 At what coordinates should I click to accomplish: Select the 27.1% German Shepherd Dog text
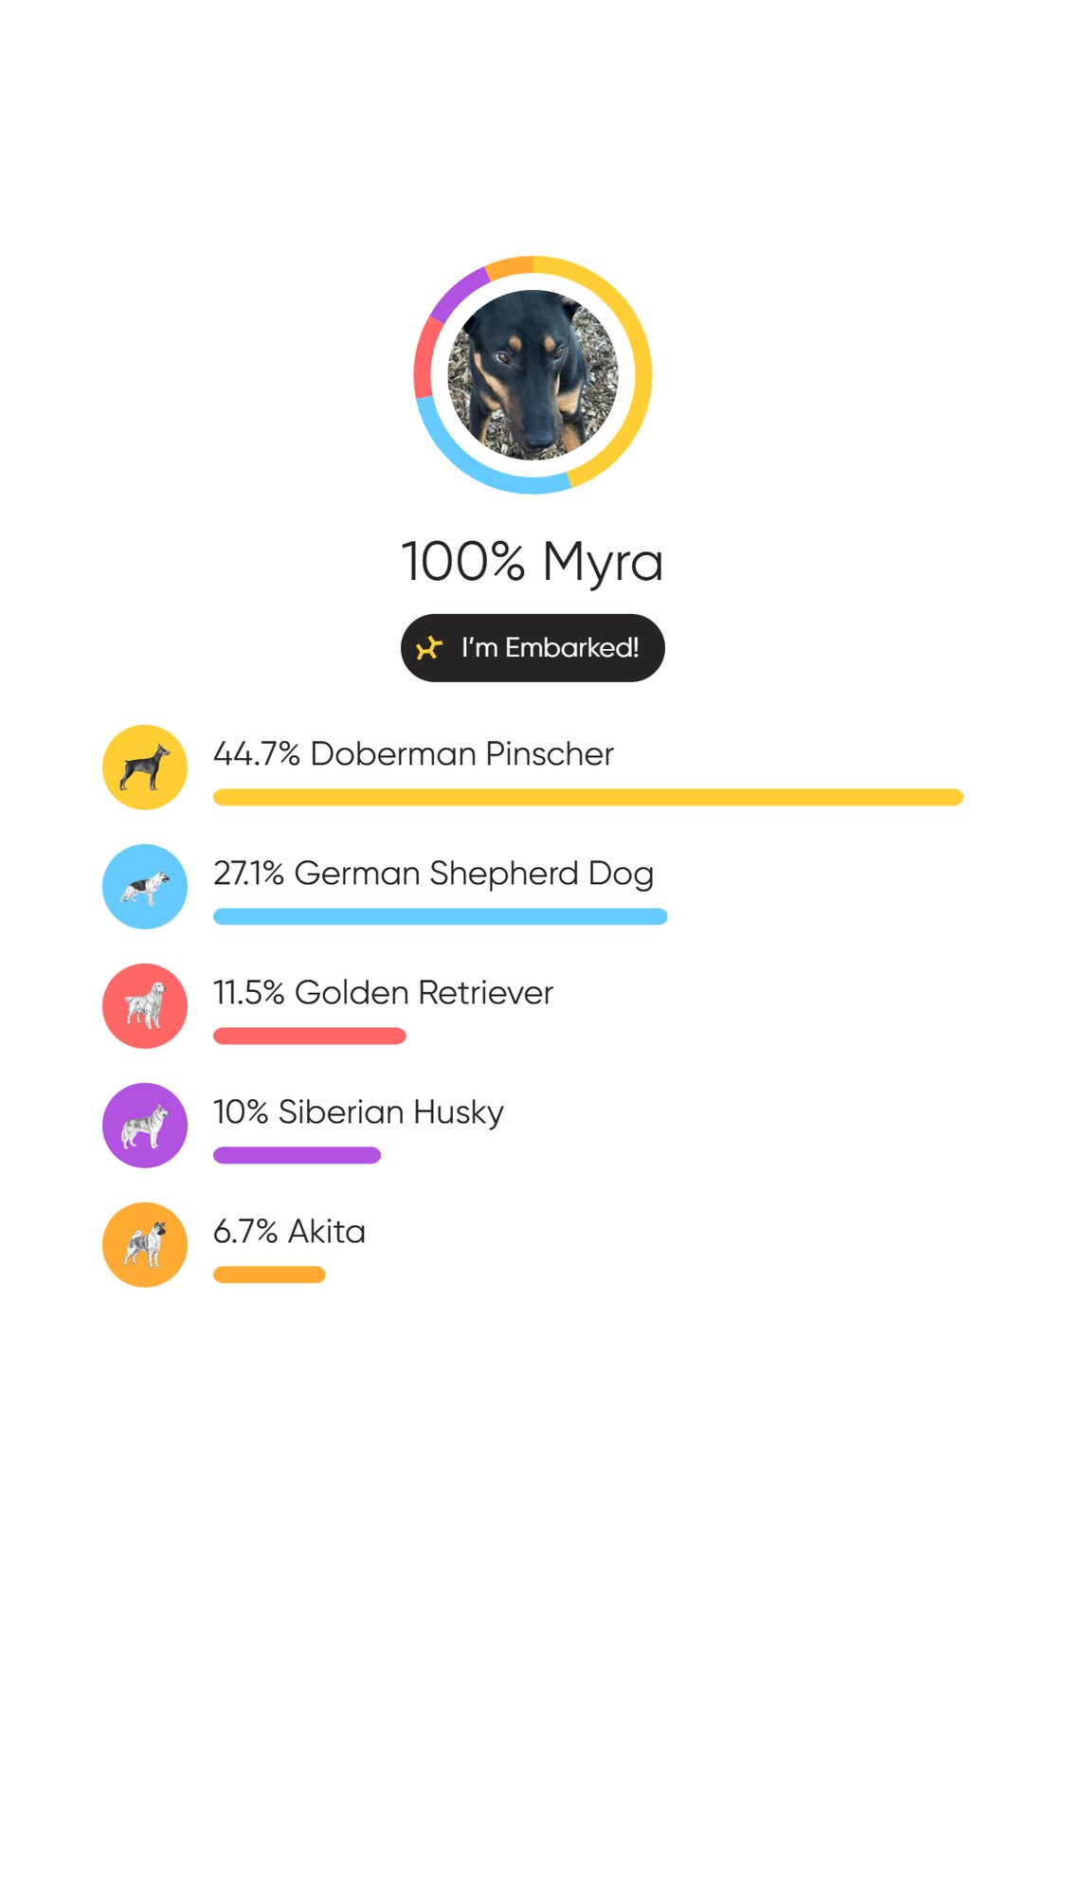click(x=433, y=874)
